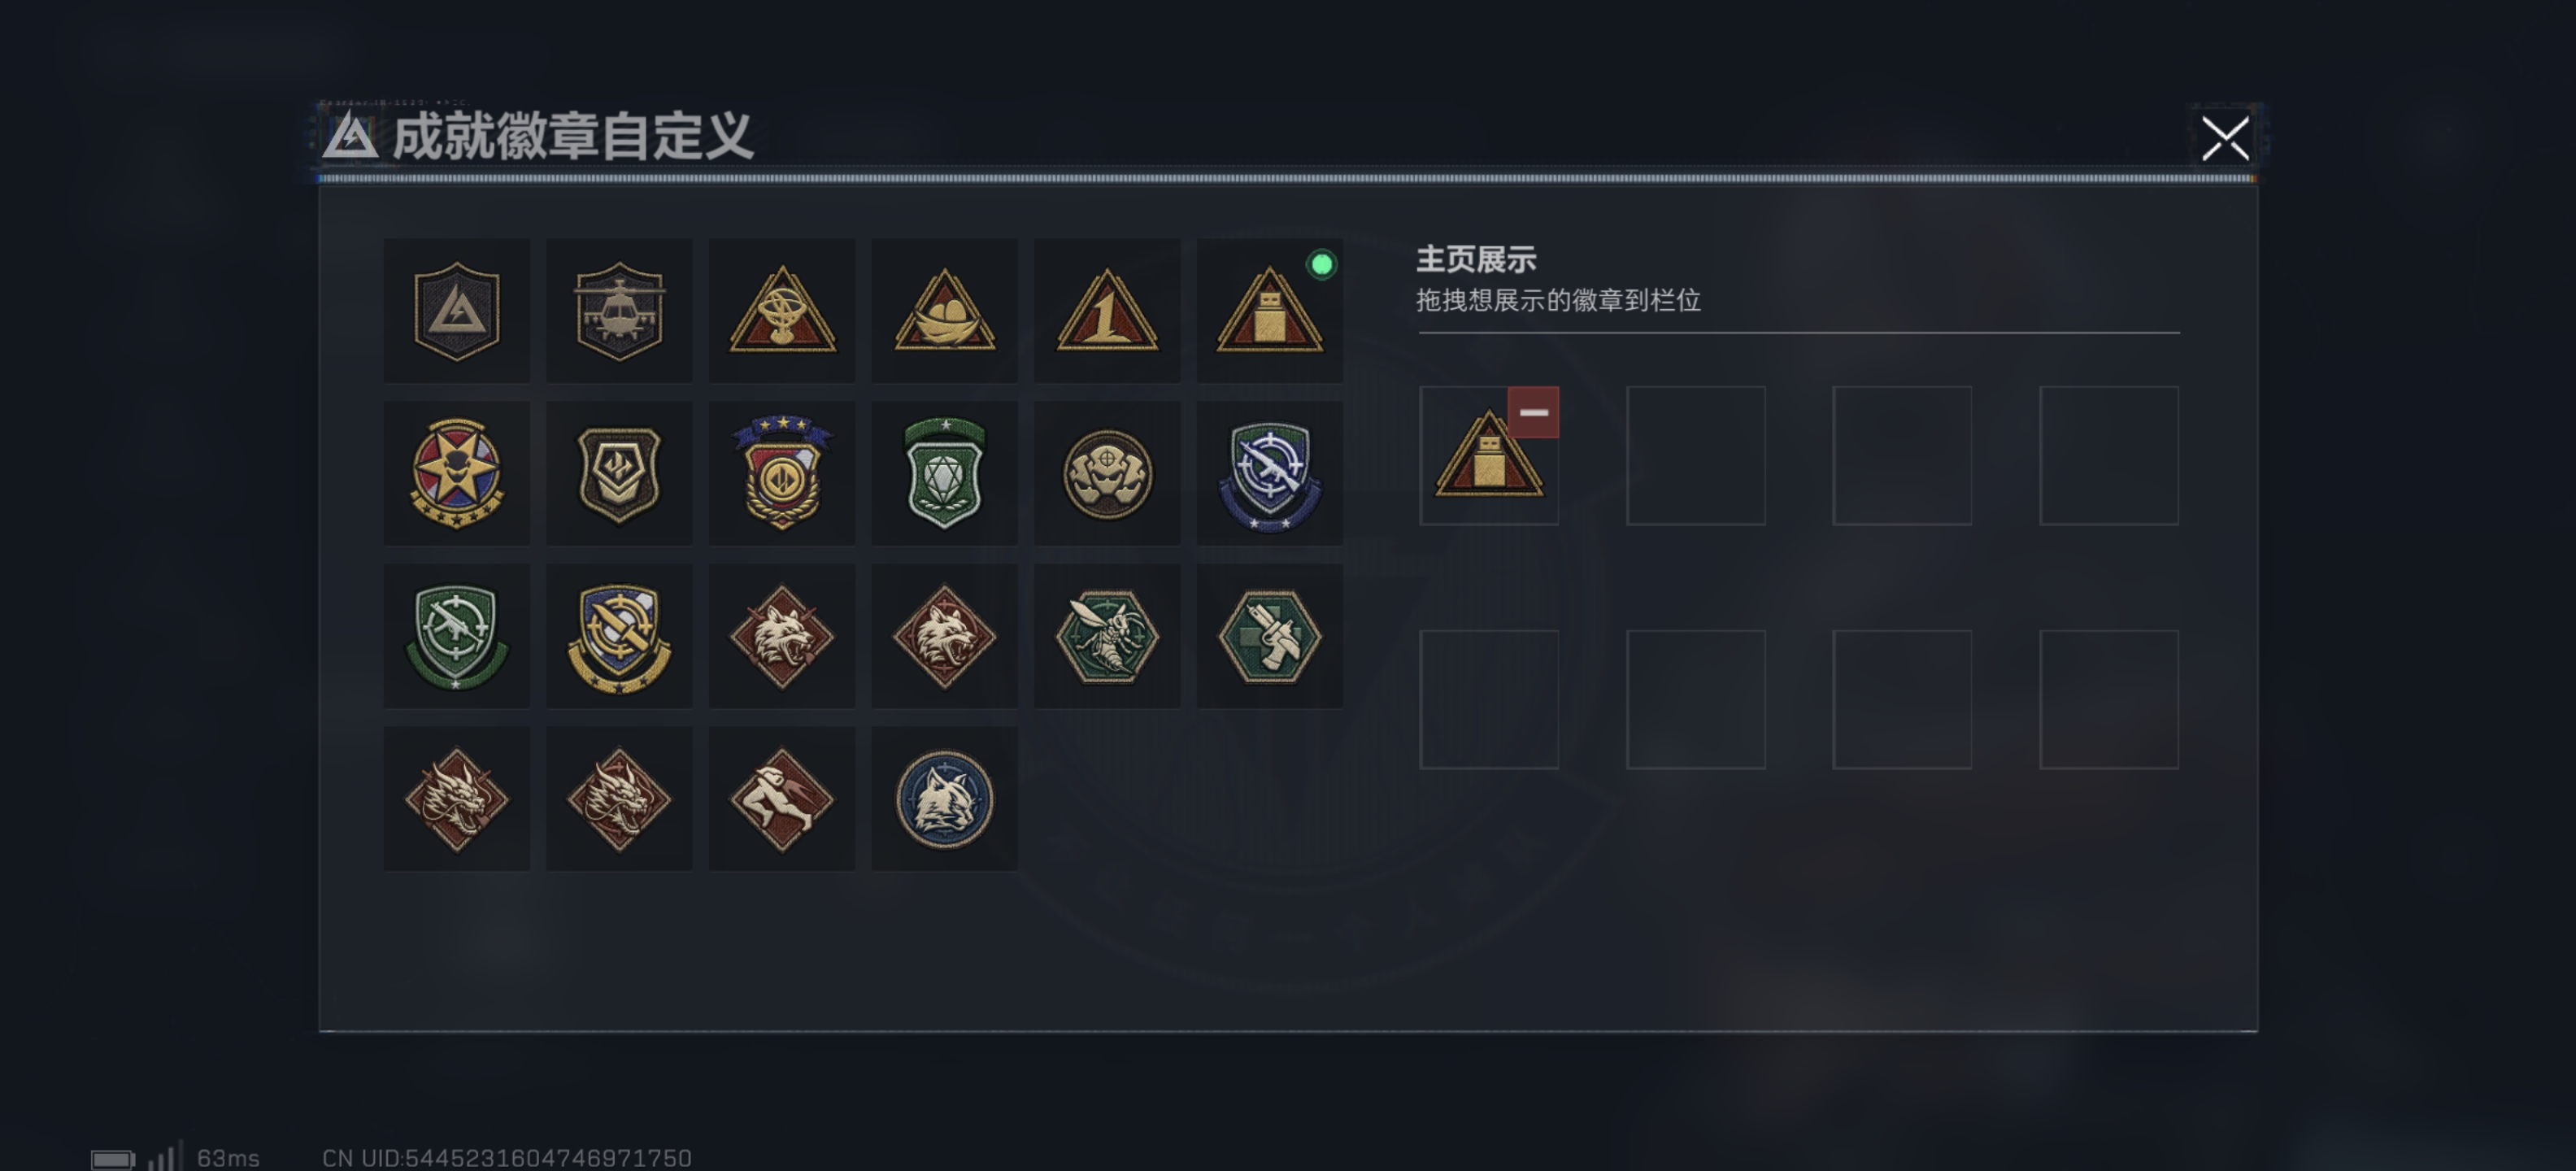
Task: Click the equipped USB triangle badge with green dot
Action: click(x=1270, y=311)
